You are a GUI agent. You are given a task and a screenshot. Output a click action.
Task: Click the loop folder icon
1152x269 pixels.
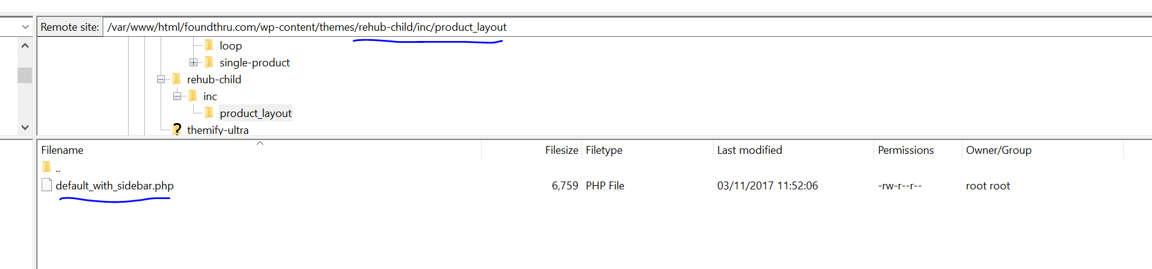pyautogui.click(x=209, y=45)
